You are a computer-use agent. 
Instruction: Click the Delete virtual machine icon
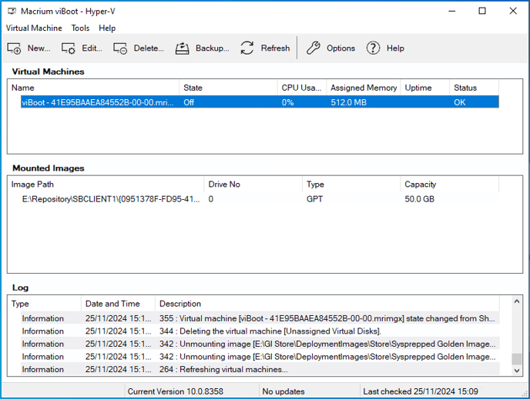click(120, 48)
